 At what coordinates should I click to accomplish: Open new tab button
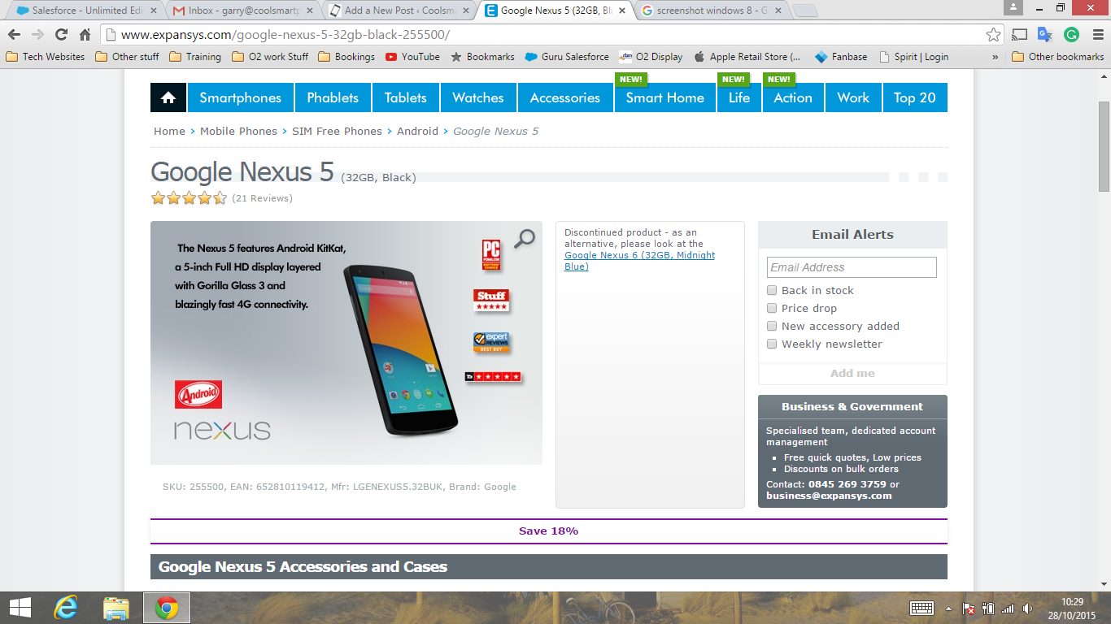click(x=805, y=11)
